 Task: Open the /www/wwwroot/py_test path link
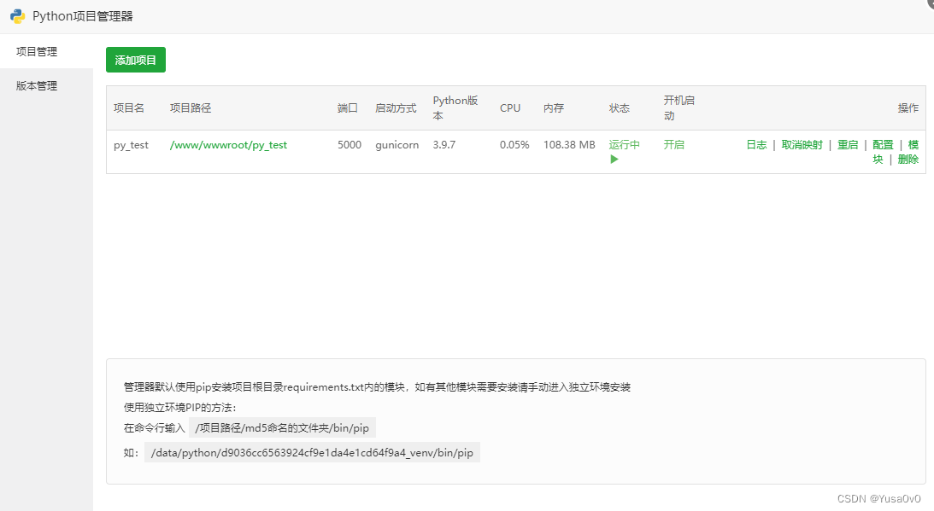228,145
